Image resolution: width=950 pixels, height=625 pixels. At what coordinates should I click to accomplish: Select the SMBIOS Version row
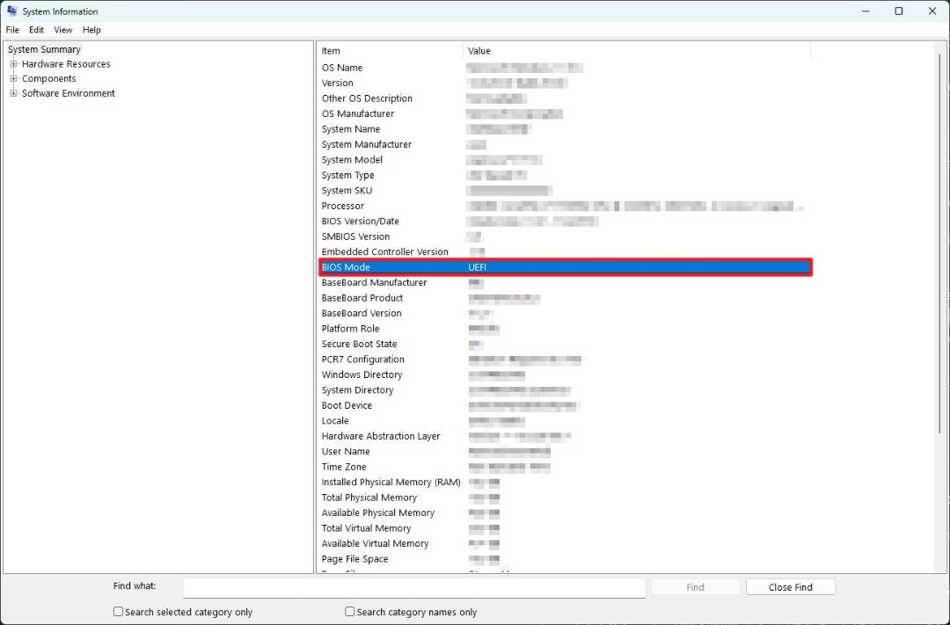565,236
